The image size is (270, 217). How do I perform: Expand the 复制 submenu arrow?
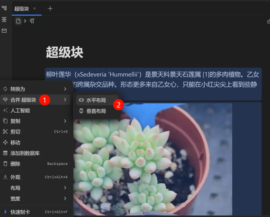click(x=65, y=121)
